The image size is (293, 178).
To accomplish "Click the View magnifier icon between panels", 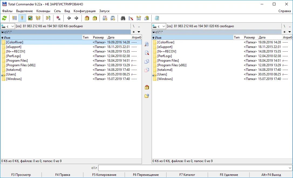I will (x=147, y=44).
